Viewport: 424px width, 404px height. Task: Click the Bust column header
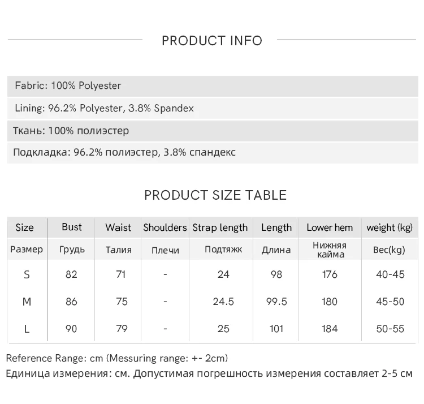point(72,227)
